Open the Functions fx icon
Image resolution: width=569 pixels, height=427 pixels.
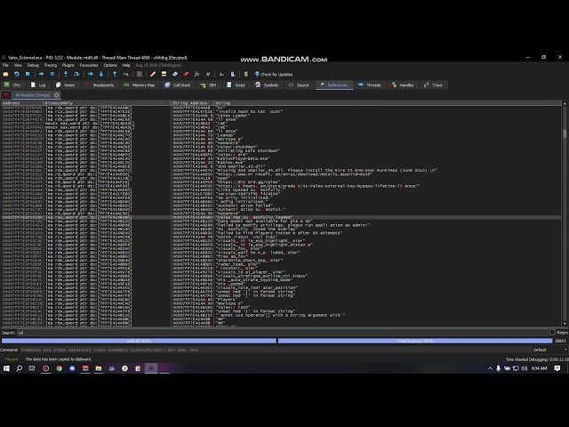pyautogui.click(x=197, y=74)
